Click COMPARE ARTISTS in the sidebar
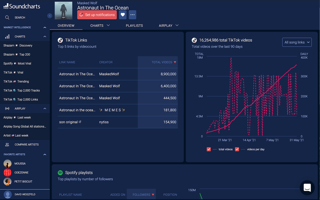 point(27,144)
